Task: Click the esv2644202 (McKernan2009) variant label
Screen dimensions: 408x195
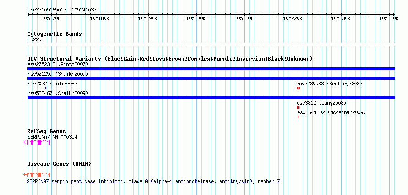Action: click(331, 112)
